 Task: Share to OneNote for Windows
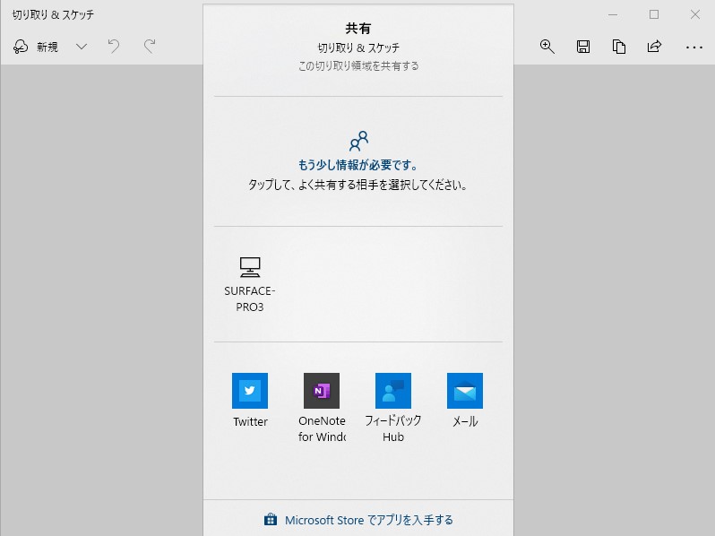click(322, 408)
